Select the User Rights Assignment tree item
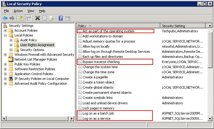214x129 pixels. click(37, 45)
